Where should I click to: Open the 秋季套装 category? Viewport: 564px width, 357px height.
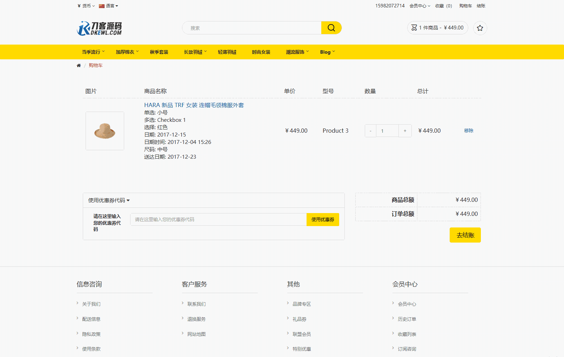[159, 52]
